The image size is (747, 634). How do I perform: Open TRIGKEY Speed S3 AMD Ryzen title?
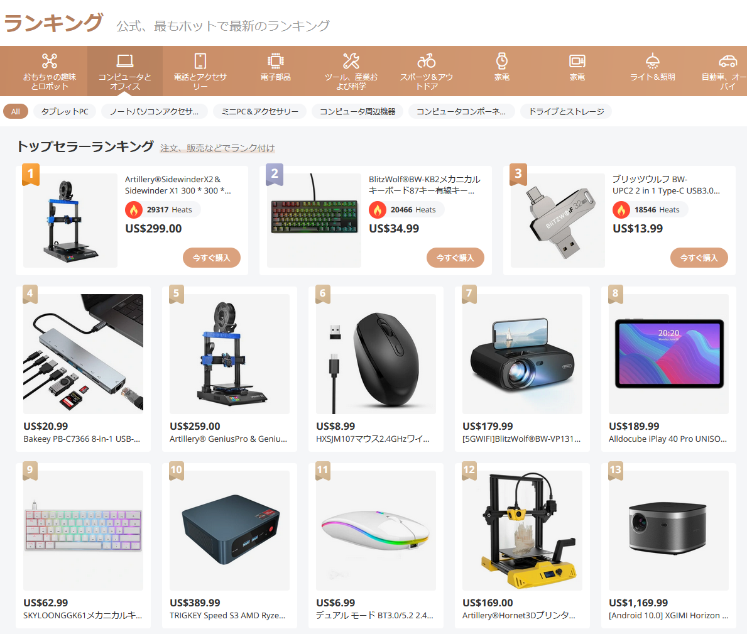tap(227, 615)
